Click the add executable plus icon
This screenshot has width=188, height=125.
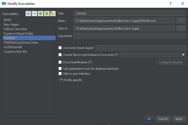[28, 14]
